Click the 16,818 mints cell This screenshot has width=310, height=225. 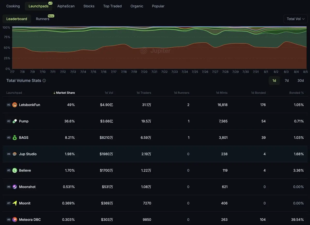tap(223, 105)
